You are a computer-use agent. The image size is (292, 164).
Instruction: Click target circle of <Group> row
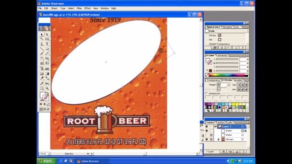(242, 139)
